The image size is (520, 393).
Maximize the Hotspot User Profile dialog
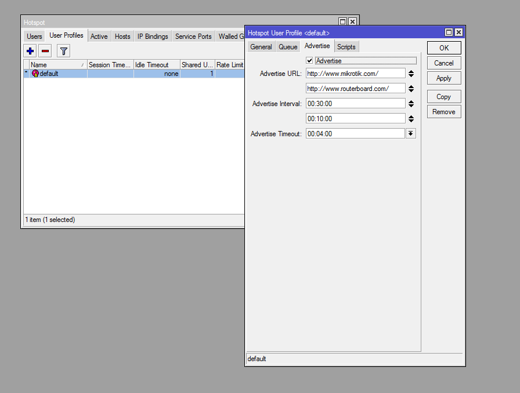(449, 32)
